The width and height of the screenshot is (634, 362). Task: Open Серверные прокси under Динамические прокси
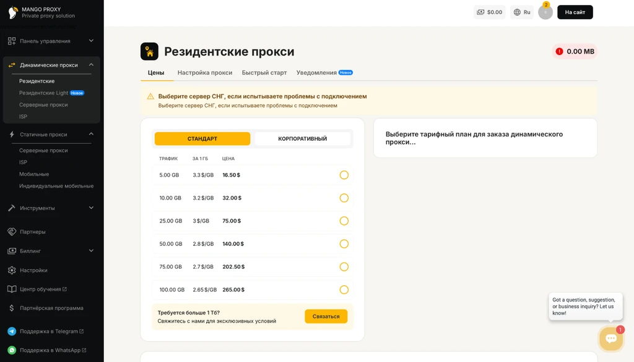pos(43,104)
